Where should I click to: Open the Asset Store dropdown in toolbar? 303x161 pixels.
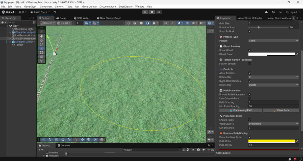coord(40,12)
